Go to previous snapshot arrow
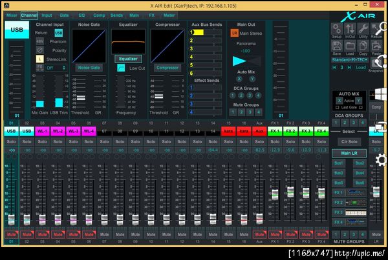The width and height of the screenshot is (388, 260). tap(334, 67)
